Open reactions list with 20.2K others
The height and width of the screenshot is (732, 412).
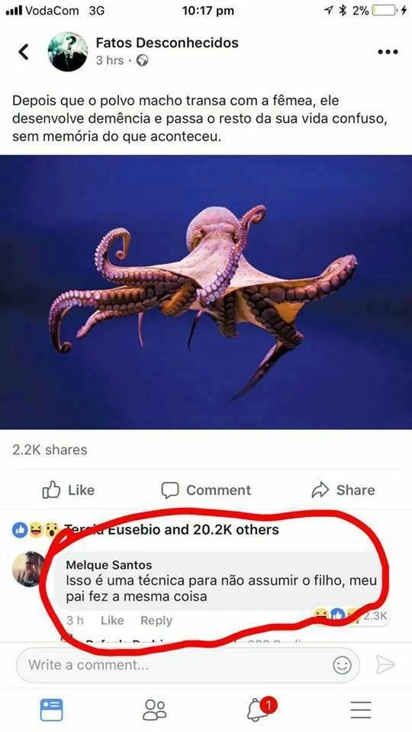pyautogui.click(x=146, y=529)
